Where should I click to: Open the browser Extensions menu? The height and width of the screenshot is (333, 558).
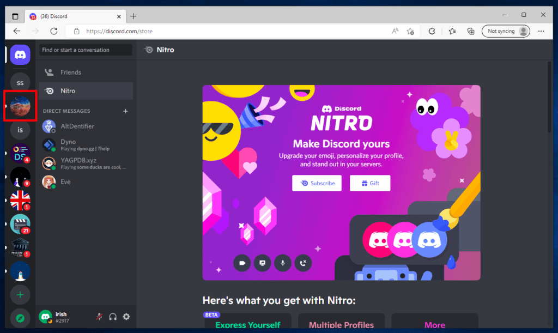tap(432, 31)
